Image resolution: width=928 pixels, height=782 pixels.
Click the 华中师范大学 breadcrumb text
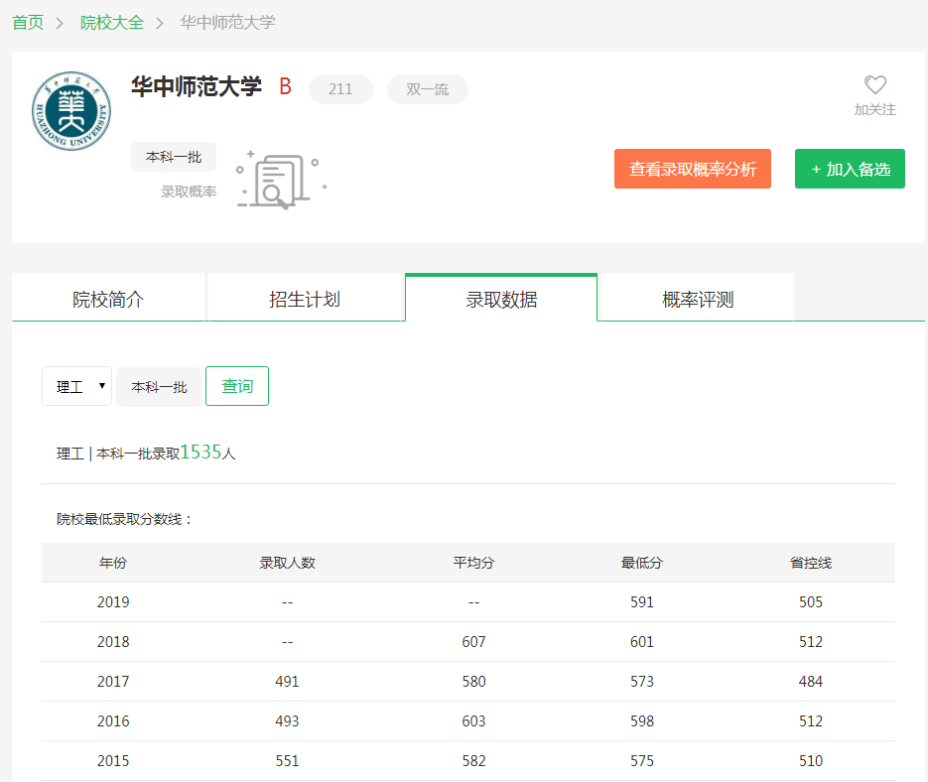click(228, 23)
